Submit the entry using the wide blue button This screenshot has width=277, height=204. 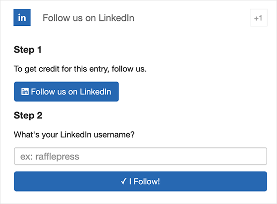click(x=140, y=181)
